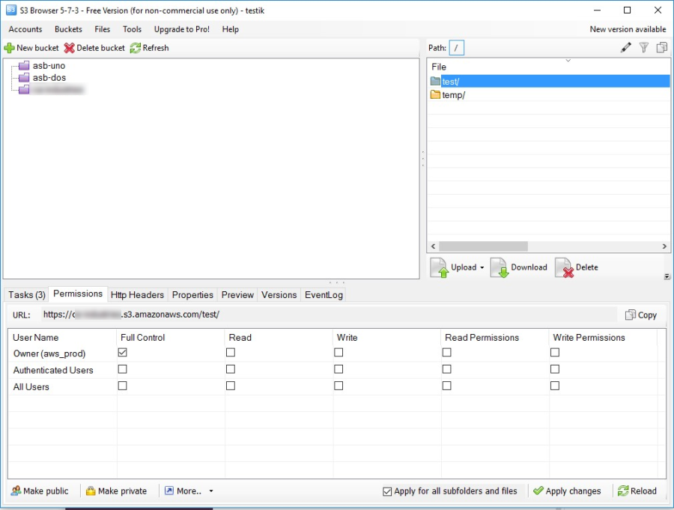Expand the file toolbar overflow arrow

pos(667,276)
